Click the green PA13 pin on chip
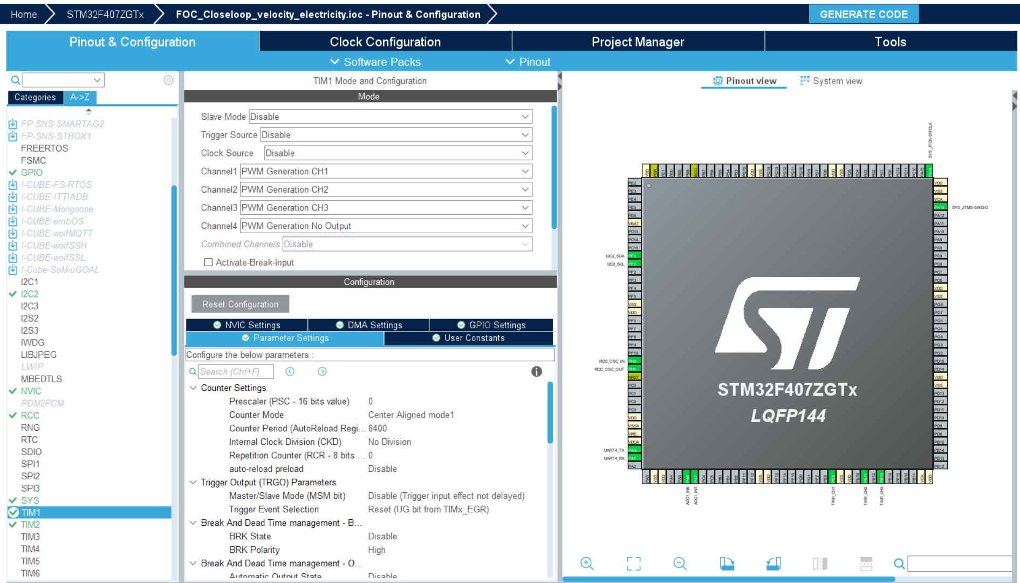Image resolution: width=1020 pixels, height=583 pixels. coord(940,207)
